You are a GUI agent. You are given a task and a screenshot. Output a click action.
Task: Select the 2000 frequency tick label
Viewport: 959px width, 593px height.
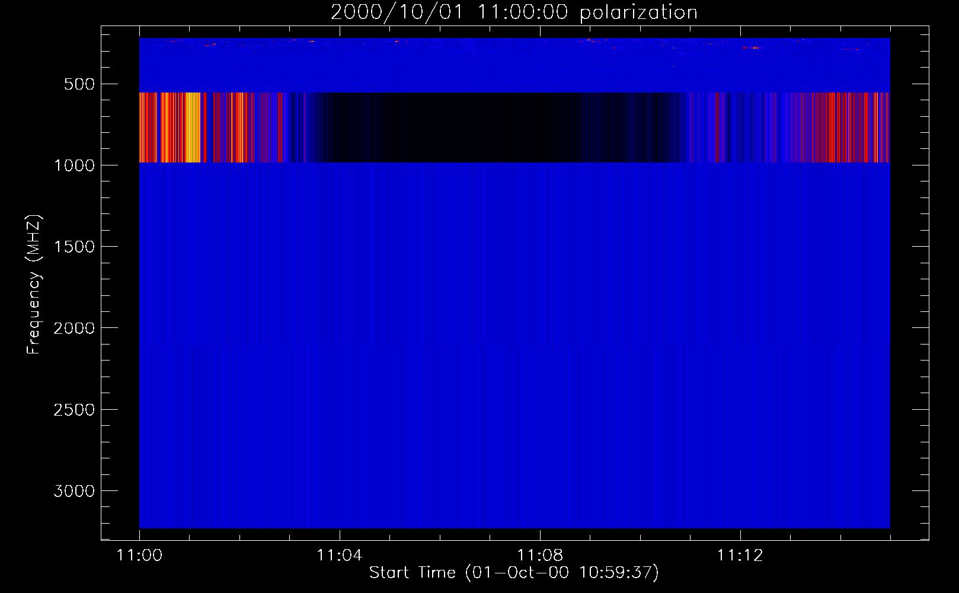pyautogui.click(x=74, y=328)
